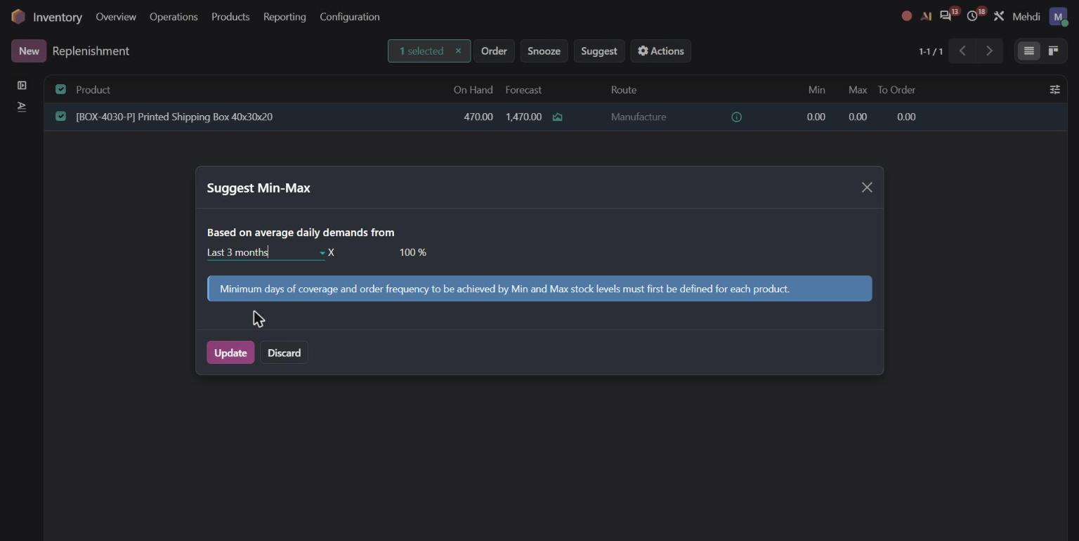The height and width of the screenshot is (541, 1079).
Task: Open the Last 3 months period dropdown
Action: (266, 252)
